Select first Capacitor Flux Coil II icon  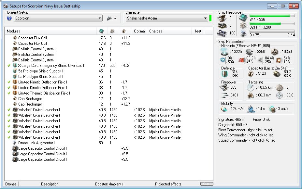coord(15,38)
